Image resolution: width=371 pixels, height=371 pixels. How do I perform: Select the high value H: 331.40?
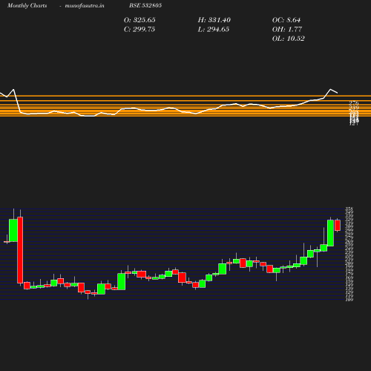[214, 20]
